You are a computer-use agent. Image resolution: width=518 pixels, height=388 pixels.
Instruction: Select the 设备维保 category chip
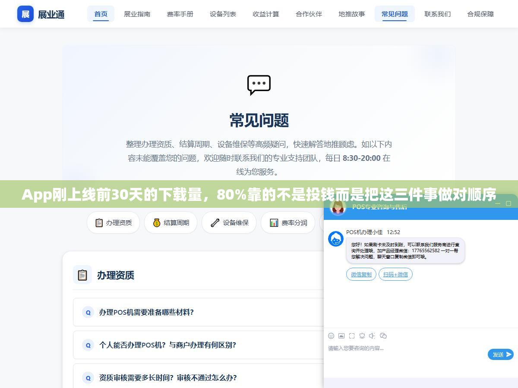click(x=229, y=222)
